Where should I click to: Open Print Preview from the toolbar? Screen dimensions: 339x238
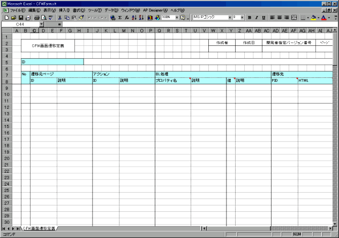tap(44, 18)
